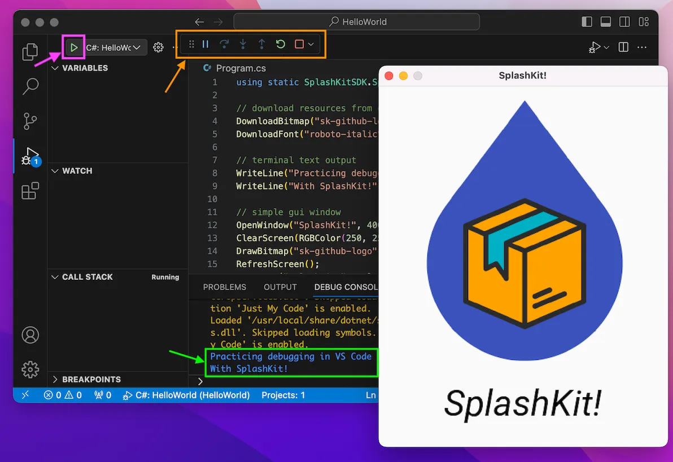
Task: Click line number 12 in the editor gutter
Action: pyautogui.click(x=212, y=225)
